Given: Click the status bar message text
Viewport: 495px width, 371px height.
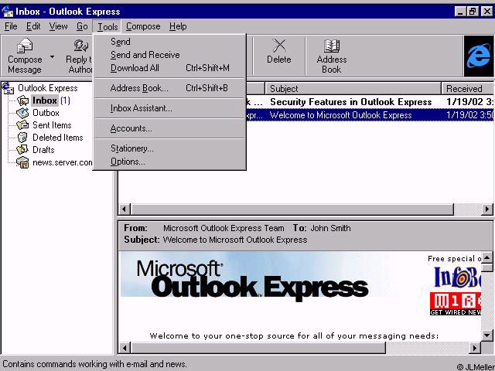Looking at the screenshot, I should [94, 364].
